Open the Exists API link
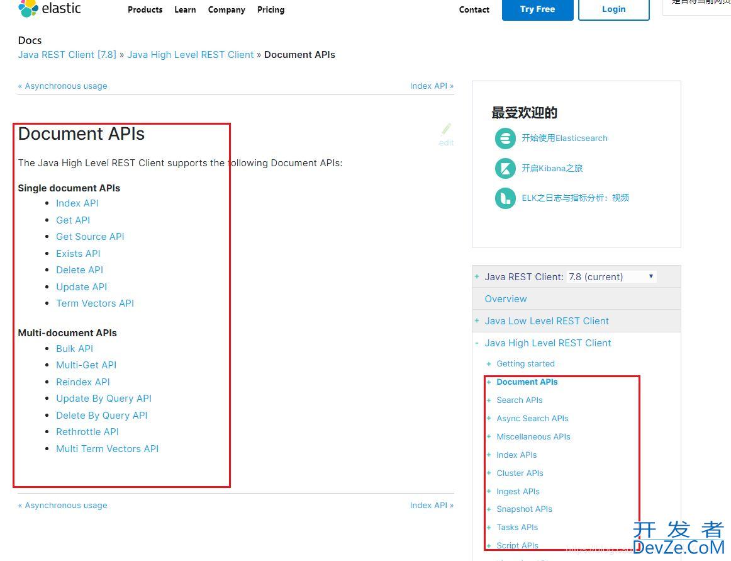The width and height of the screenshot is (731, 561). [x=78, y=254]
